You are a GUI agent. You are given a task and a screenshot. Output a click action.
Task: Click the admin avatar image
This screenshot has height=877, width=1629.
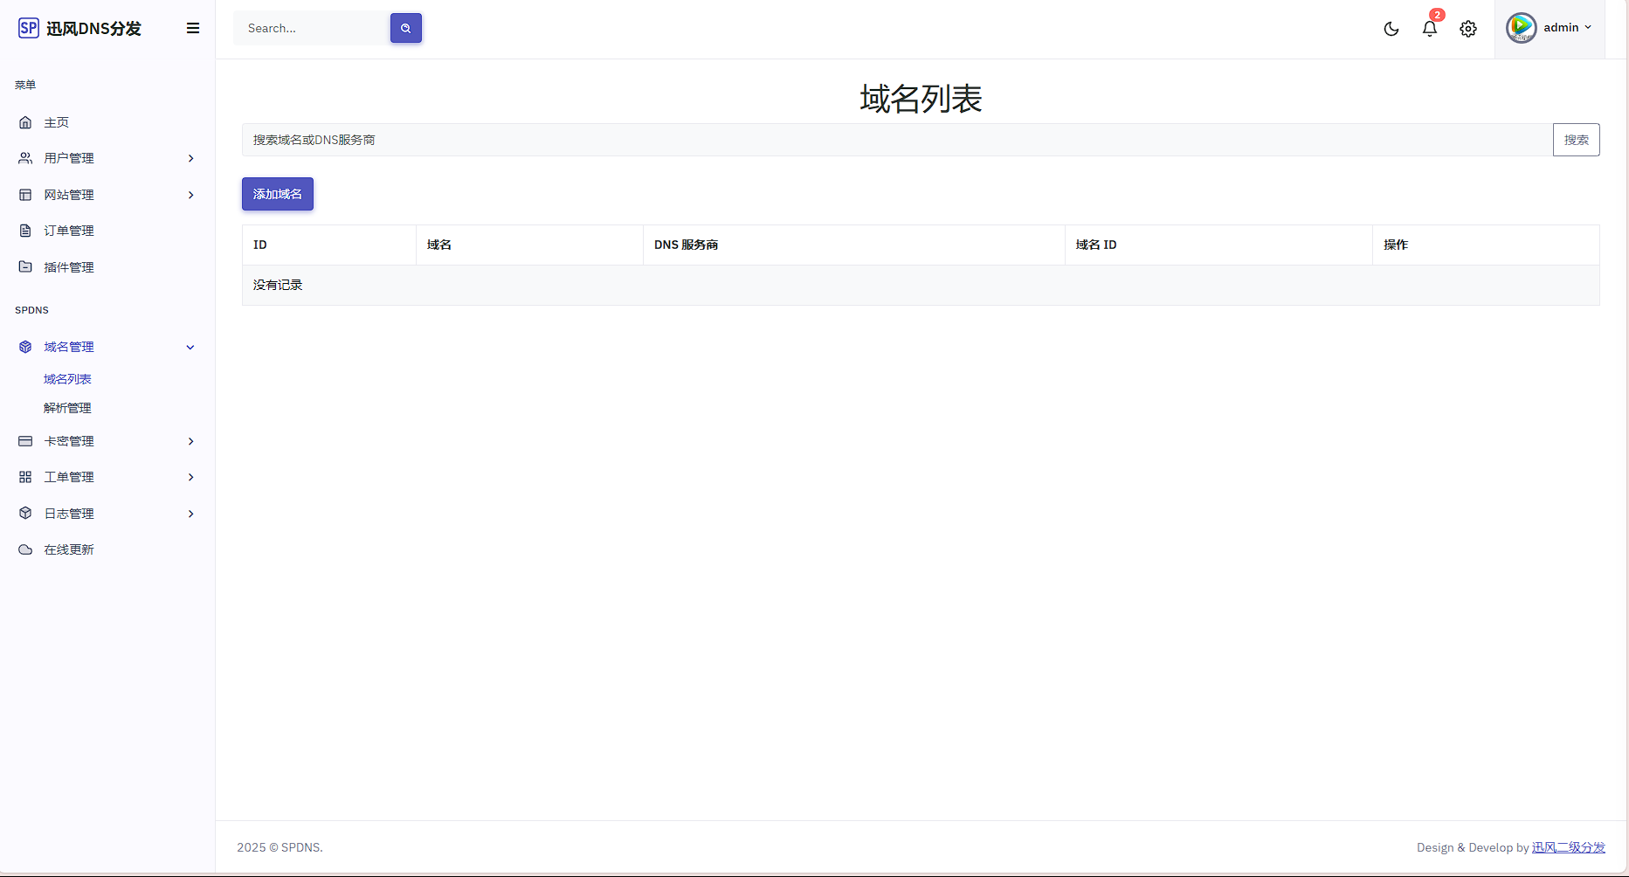click(1520, 27)
